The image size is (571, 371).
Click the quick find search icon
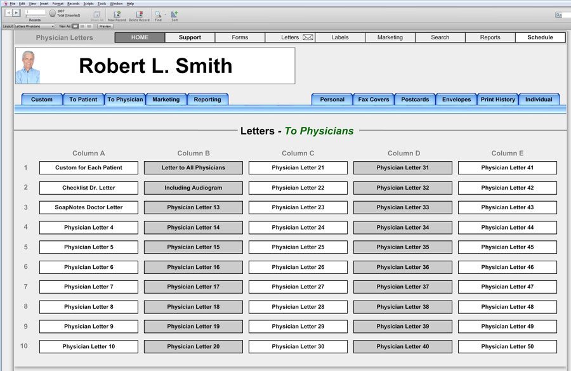(558, 15)
